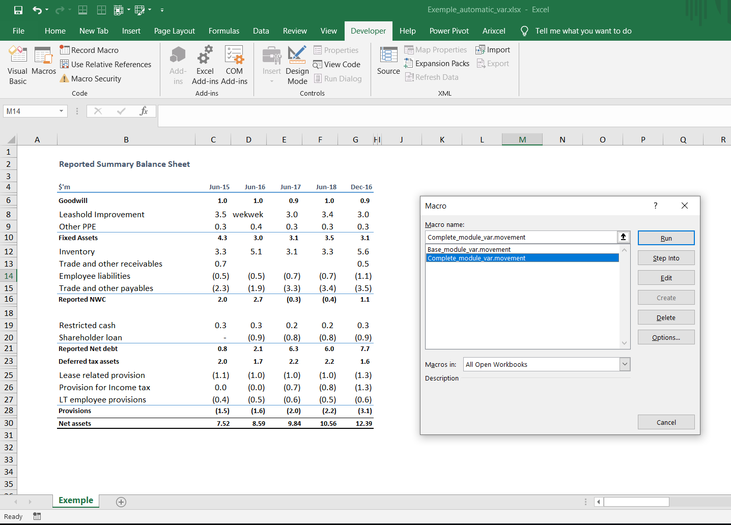Open COM Add-ins icon
Screen dimensions: 731x525
(x=234, y=55)
